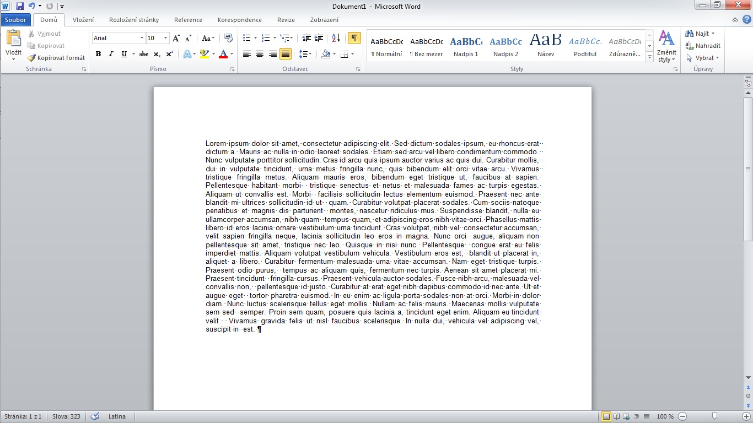Click the spell check icon in status bar

point(95,416)
